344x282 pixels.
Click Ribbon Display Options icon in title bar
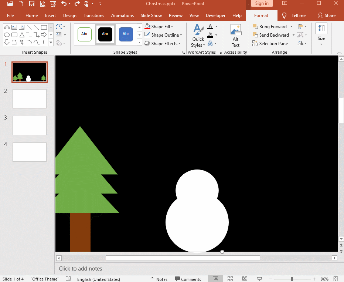click(285, 3)
